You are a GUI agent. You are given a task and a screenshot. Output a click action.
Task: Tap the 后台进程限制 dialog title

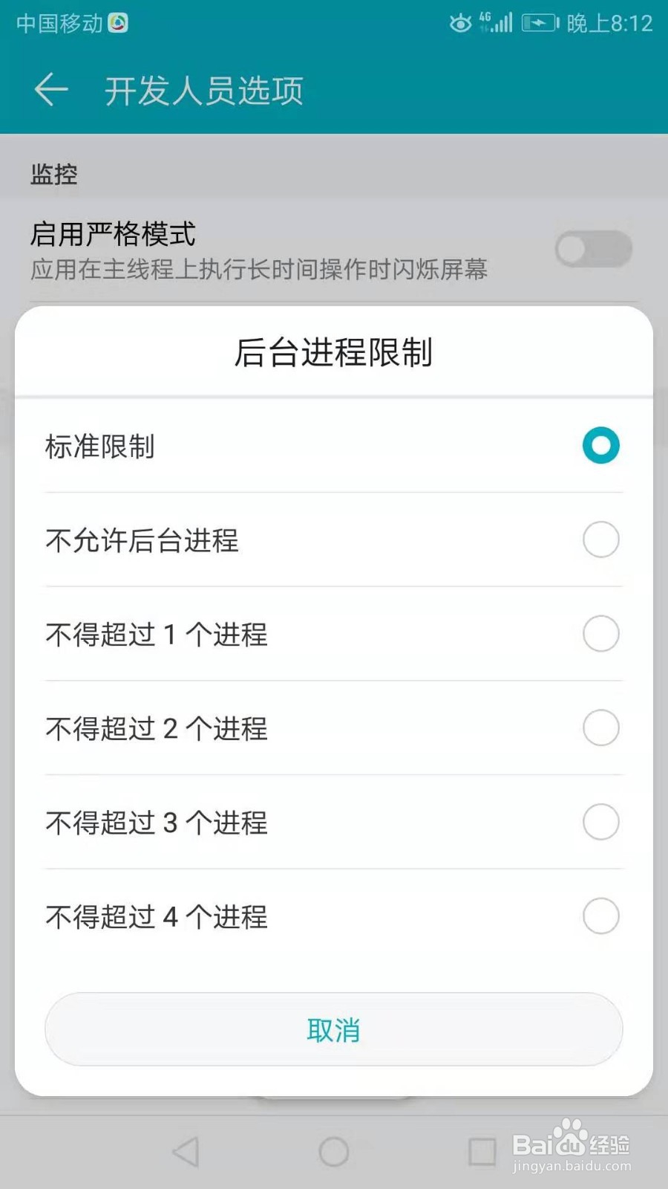[x=333, y=352]
